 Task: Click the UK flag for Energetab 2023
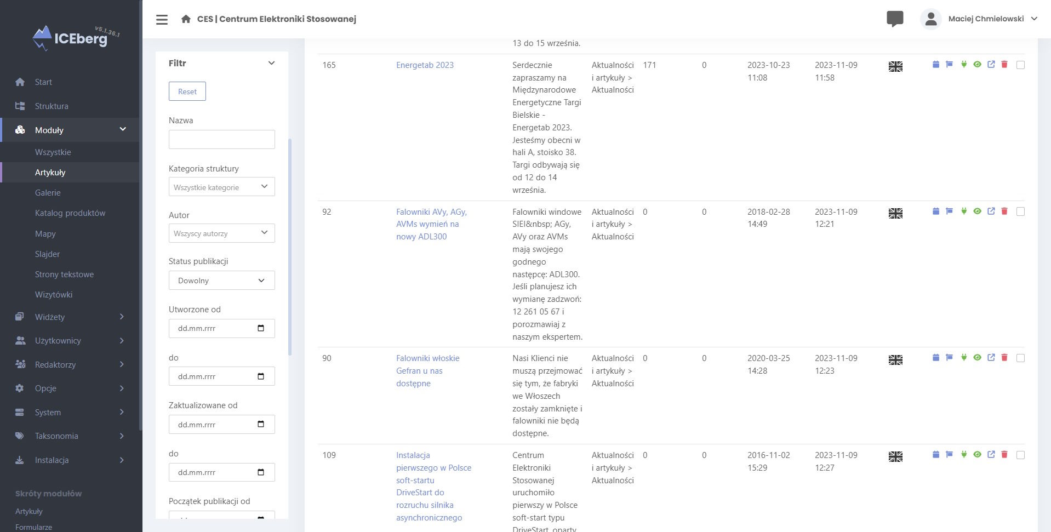[x=895, y=67]
